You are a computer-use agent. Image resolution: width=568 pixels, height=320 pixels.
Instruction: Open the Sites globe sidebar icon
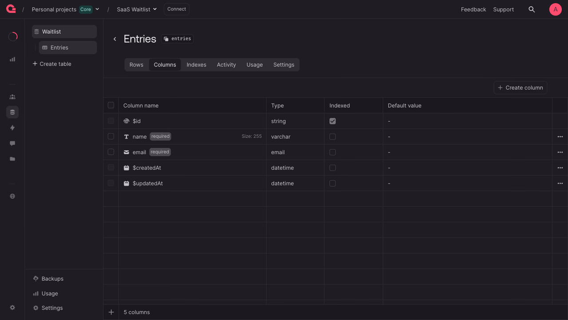[x=12, y=196]
